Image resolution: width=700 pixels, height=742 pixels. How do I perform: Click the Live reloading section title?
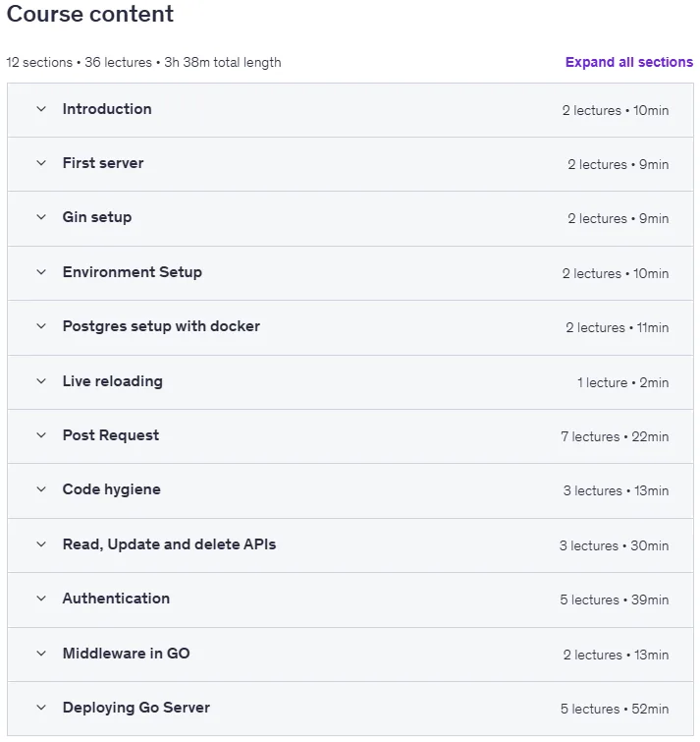(x=113, y=381)
